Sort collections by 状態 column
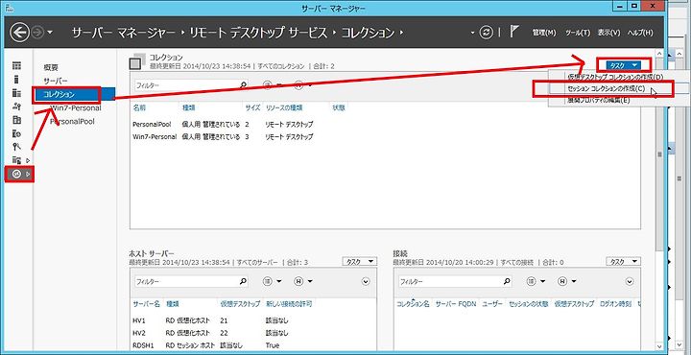 (339, 107)
